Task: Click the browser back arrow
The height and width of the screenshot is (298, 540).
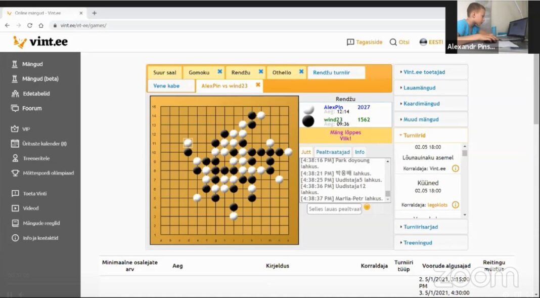Action: 7,25
